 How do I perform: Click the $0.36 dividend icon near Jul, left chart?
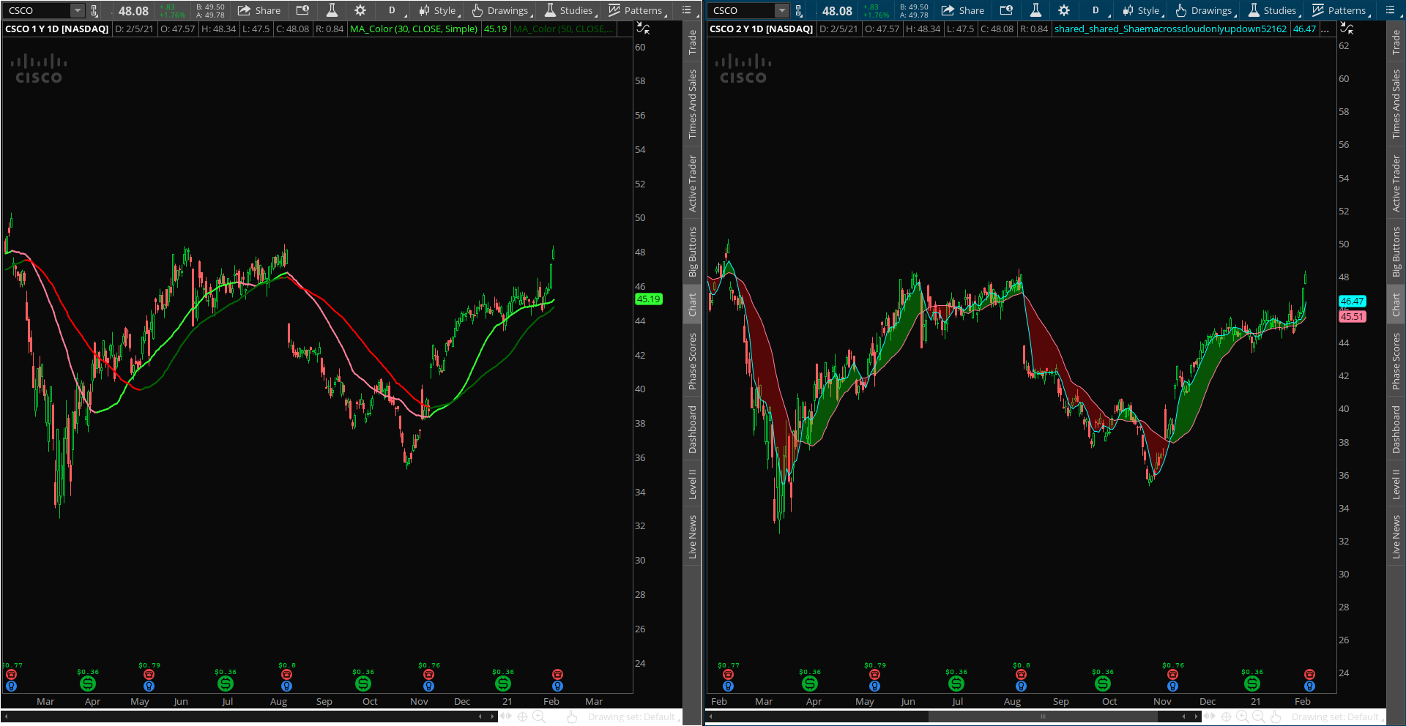226,684
